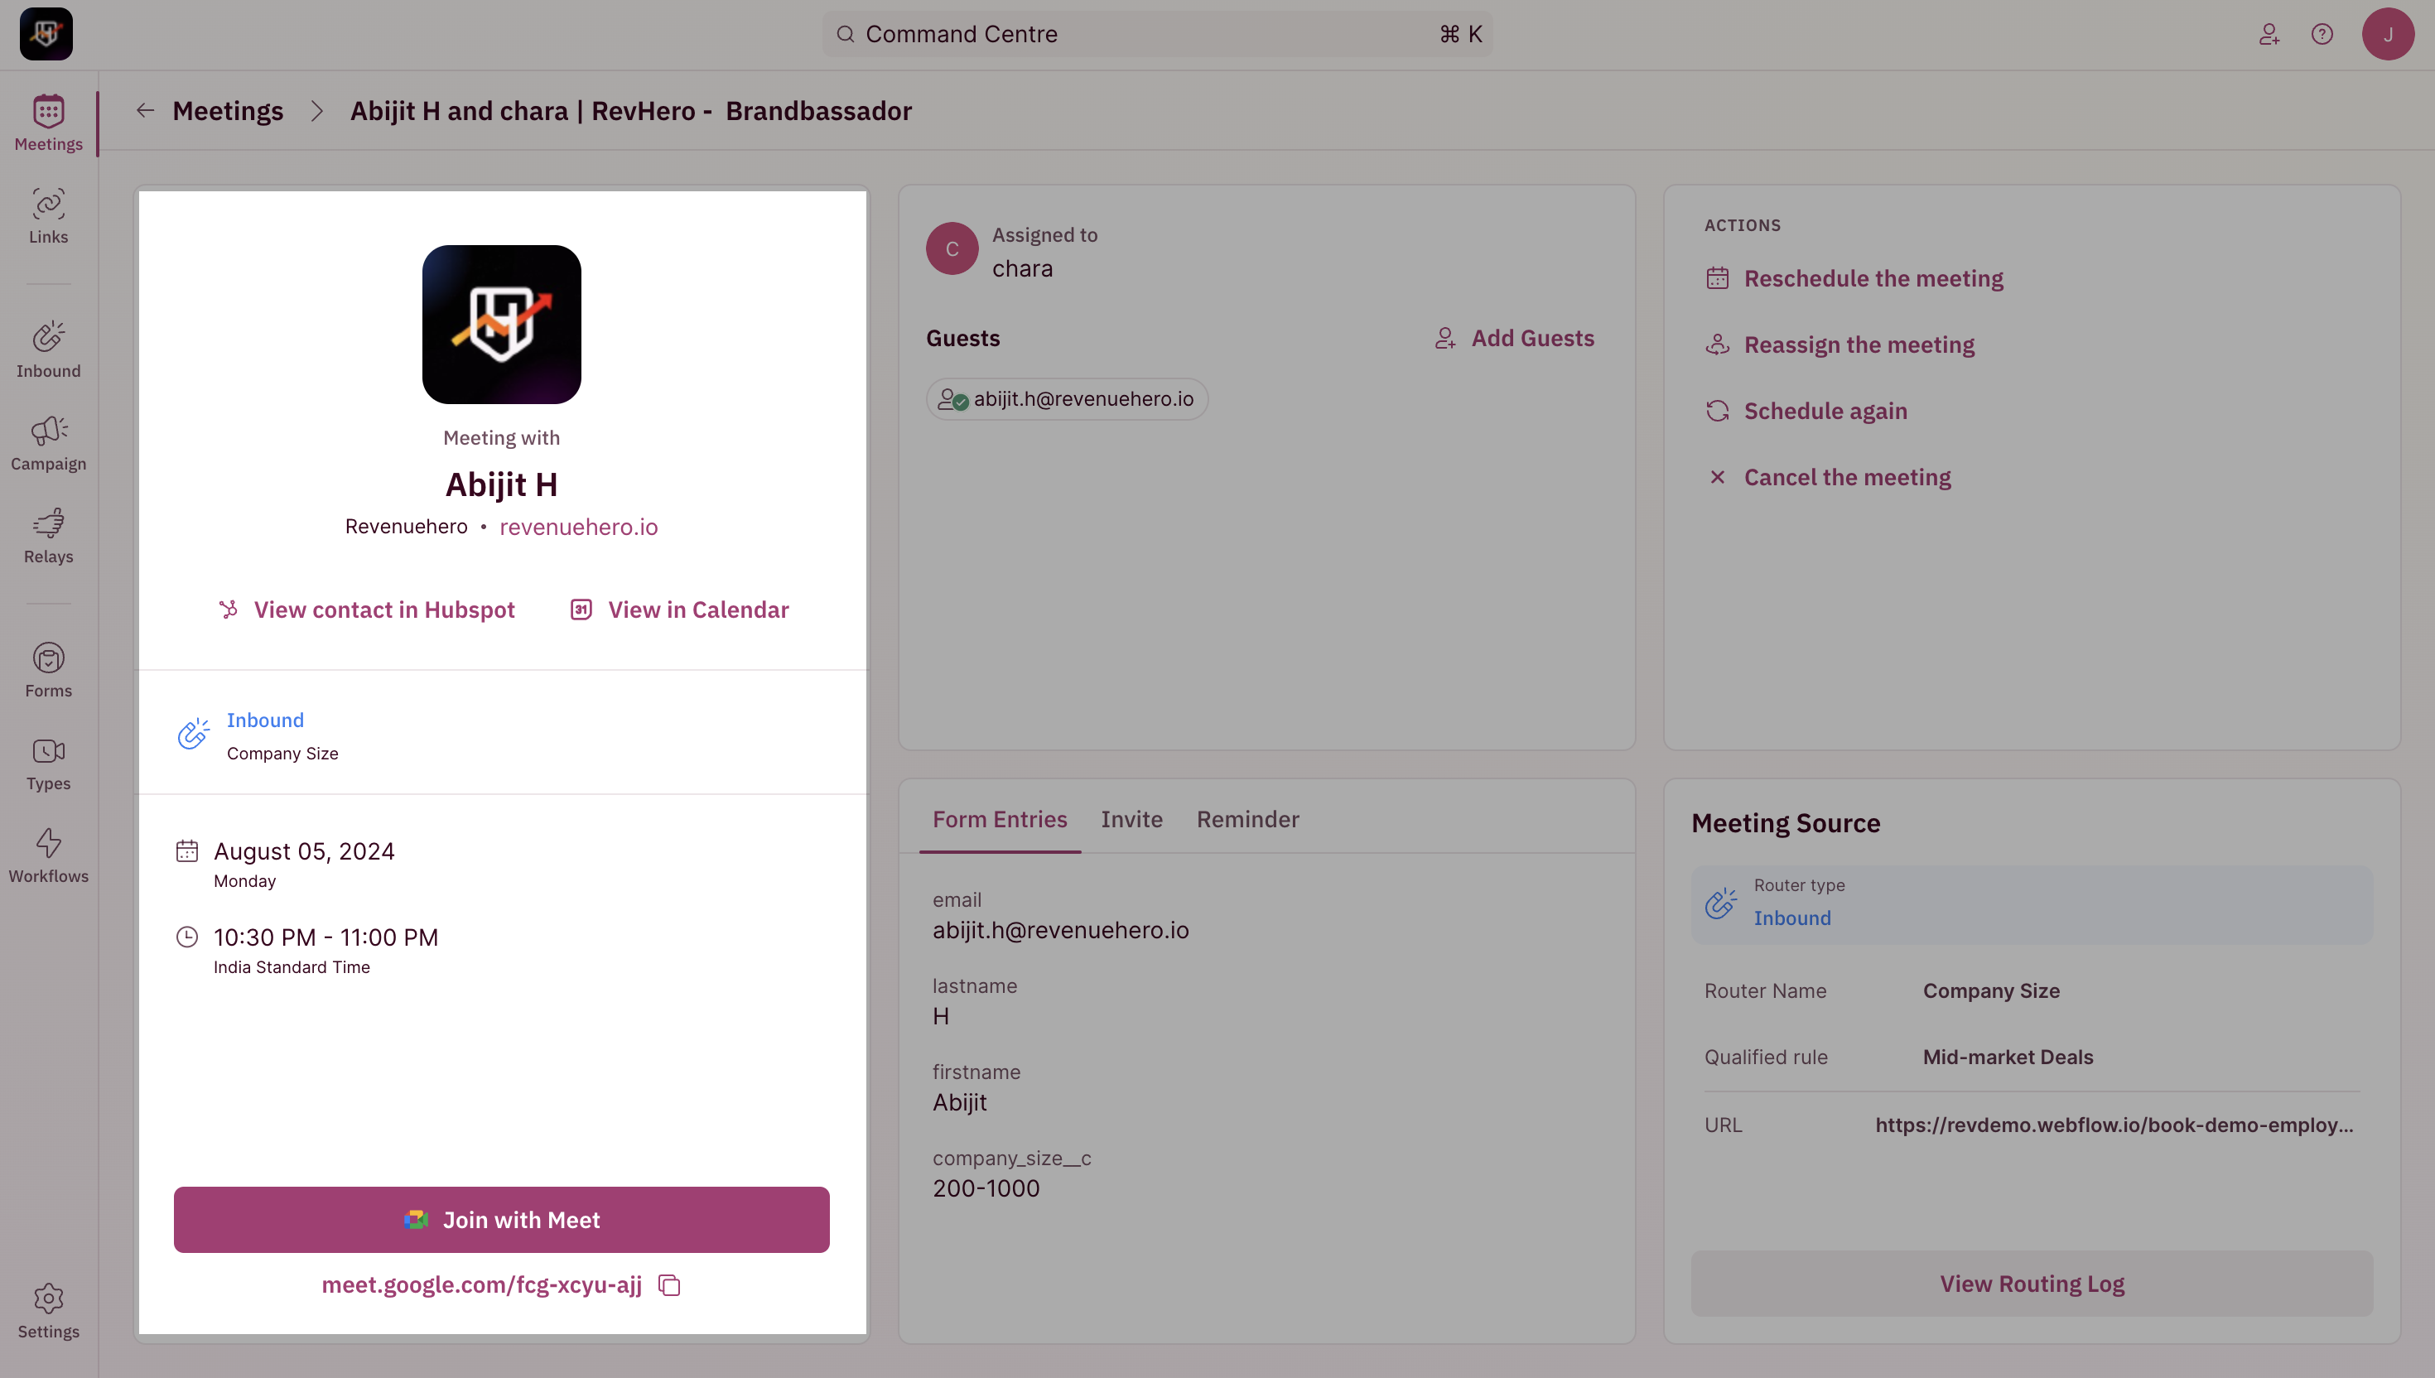The width and height of the screenshot is (2435, 1378).
Task: Go to Inbound in the sidebar
Action: click(48, 350)
